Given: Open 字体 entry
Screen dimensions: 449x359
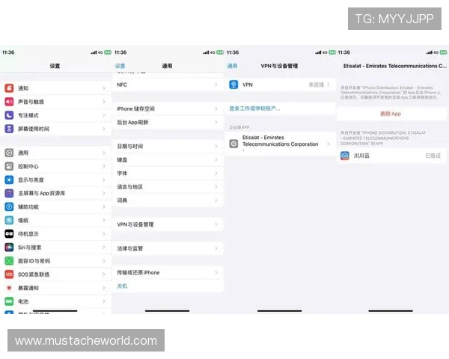Looking at the screenshot, I should pos(168,174).
